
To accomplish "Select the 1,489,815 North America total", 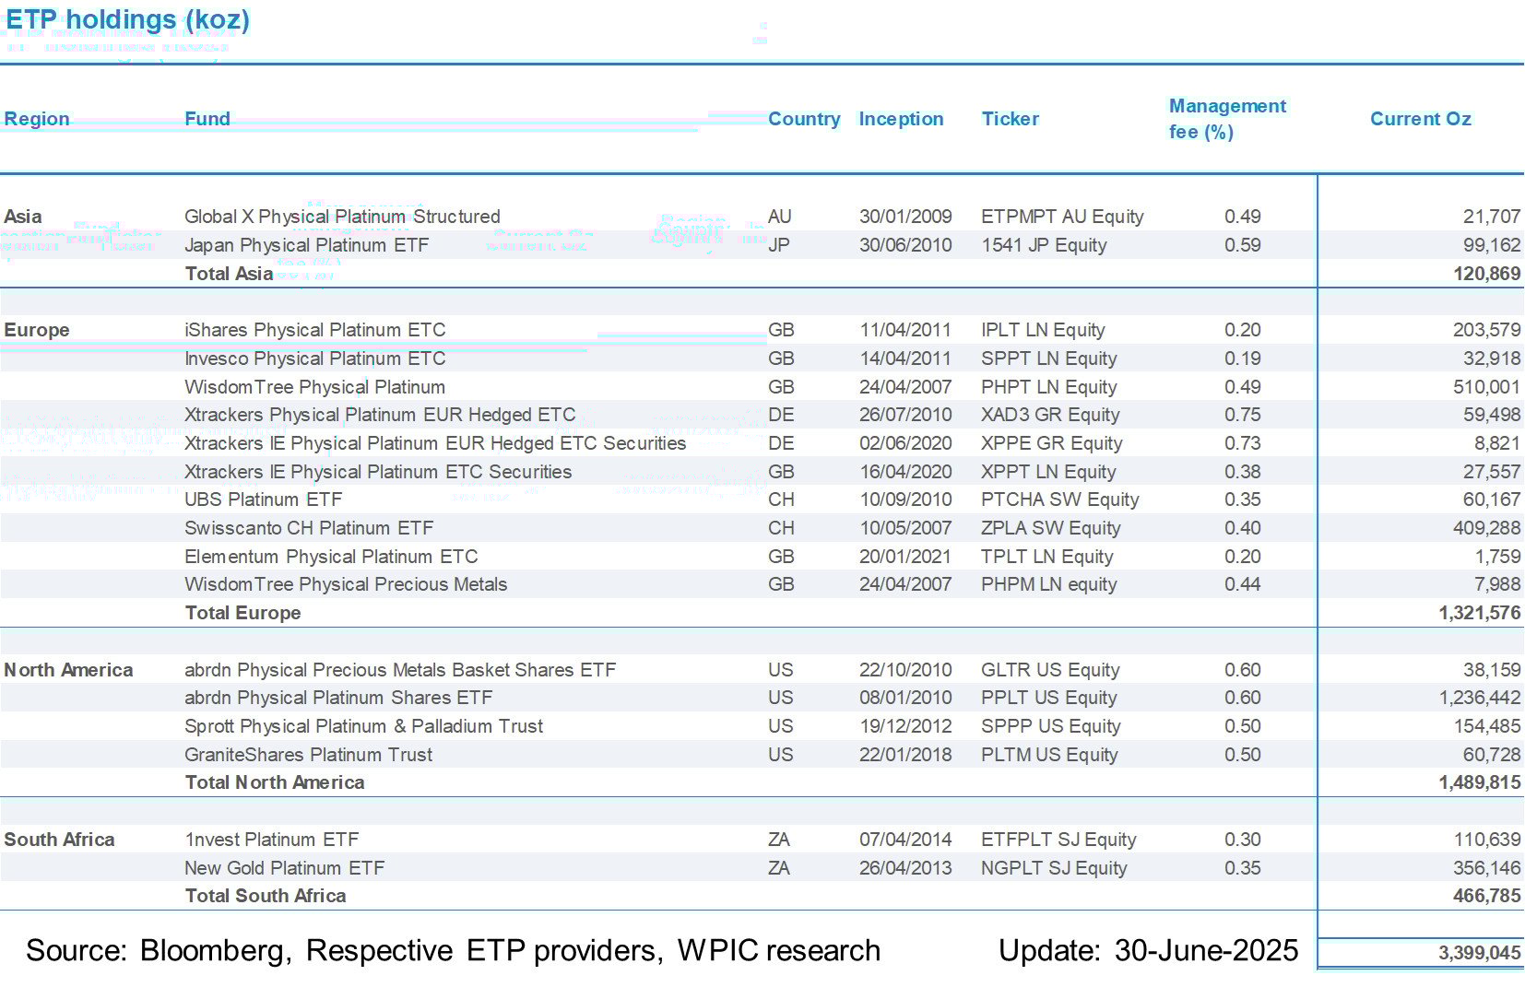I will [x=1480, y=782].
